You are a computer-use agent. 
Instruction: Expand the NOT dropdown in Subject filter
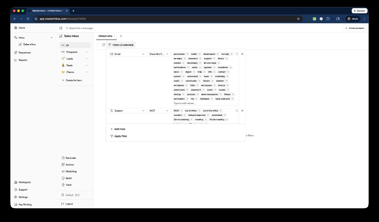point(159,110)
